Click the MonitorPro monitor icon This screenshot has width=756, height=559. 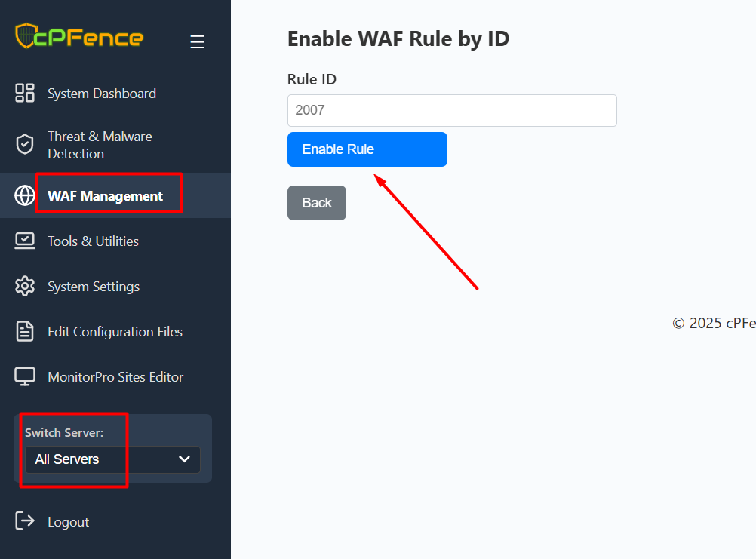click(25, 377)
